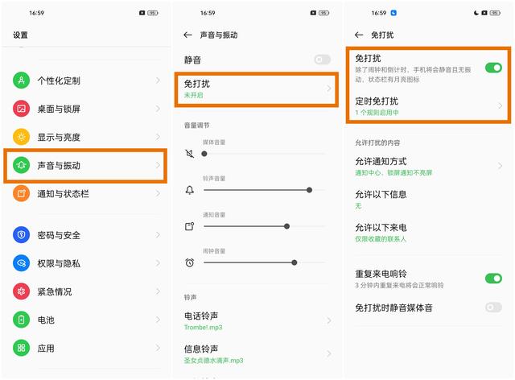This screenshot has width=515, height=380.
Task: Tap the alarm clock volume icon
Action: coord(190,262)
